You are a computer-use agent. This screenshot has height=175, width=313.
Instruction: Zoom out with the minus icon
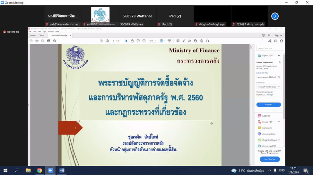pyautogui.click(x=138, y=41)
